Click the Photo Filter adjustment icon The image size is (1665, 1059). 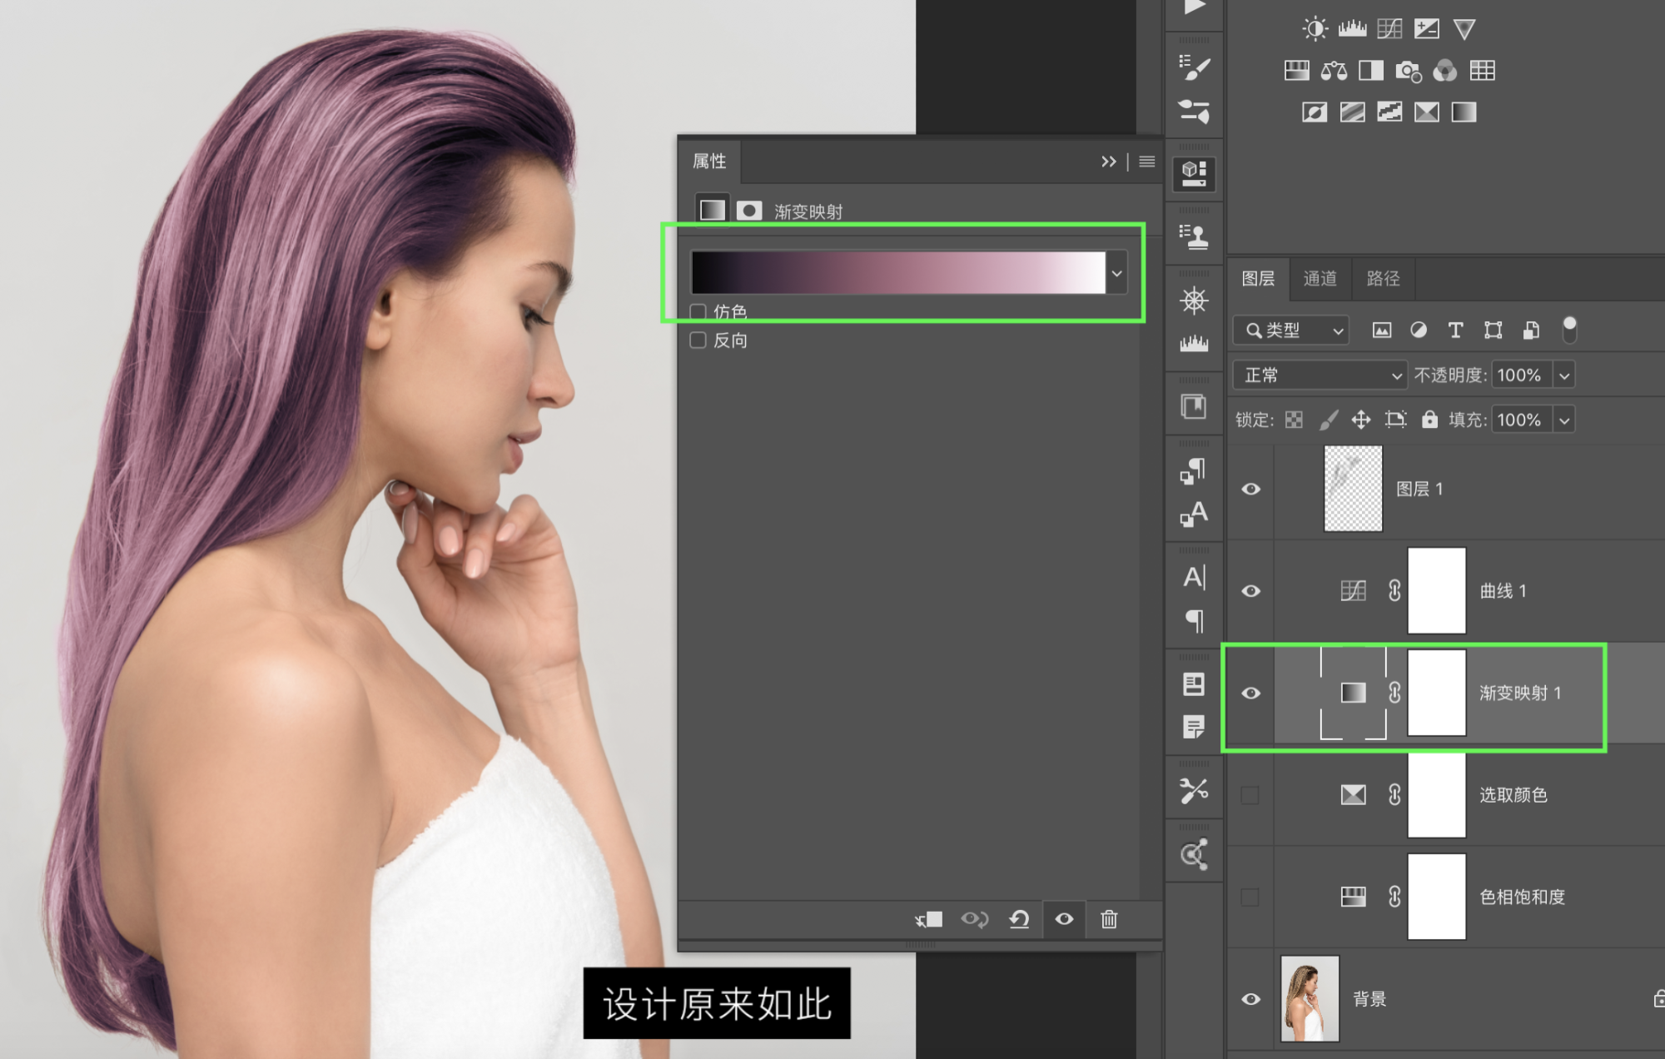coord(1408,71)
